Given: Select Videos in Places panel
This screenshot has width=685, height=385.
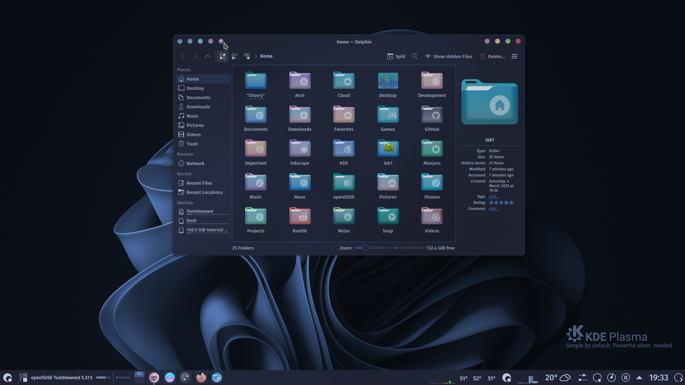Looking at the screenshot, I should point(203,134).
